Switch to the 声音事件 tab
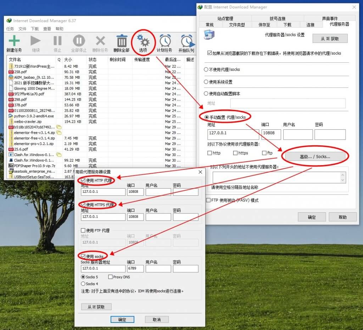Viewport: 363px width, 330px height. 330,18
